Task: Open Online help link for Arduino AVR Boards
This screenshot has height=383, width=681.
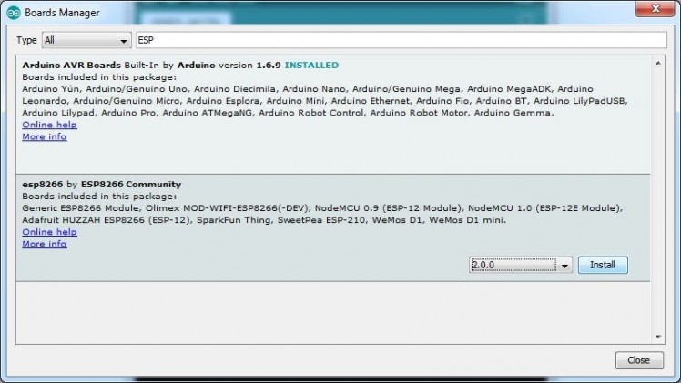Action: click(49, 125)
